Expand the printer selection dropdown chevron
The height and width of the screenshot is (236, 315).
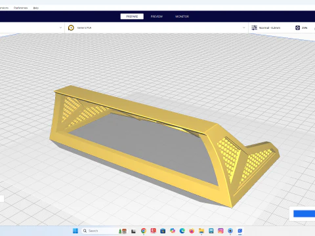60,28
